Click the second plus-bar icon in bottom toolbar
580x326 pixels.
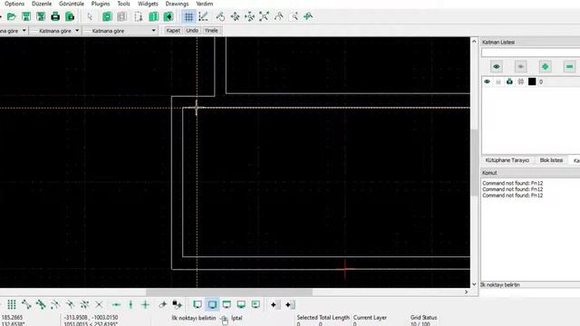(x=290, y=304)
